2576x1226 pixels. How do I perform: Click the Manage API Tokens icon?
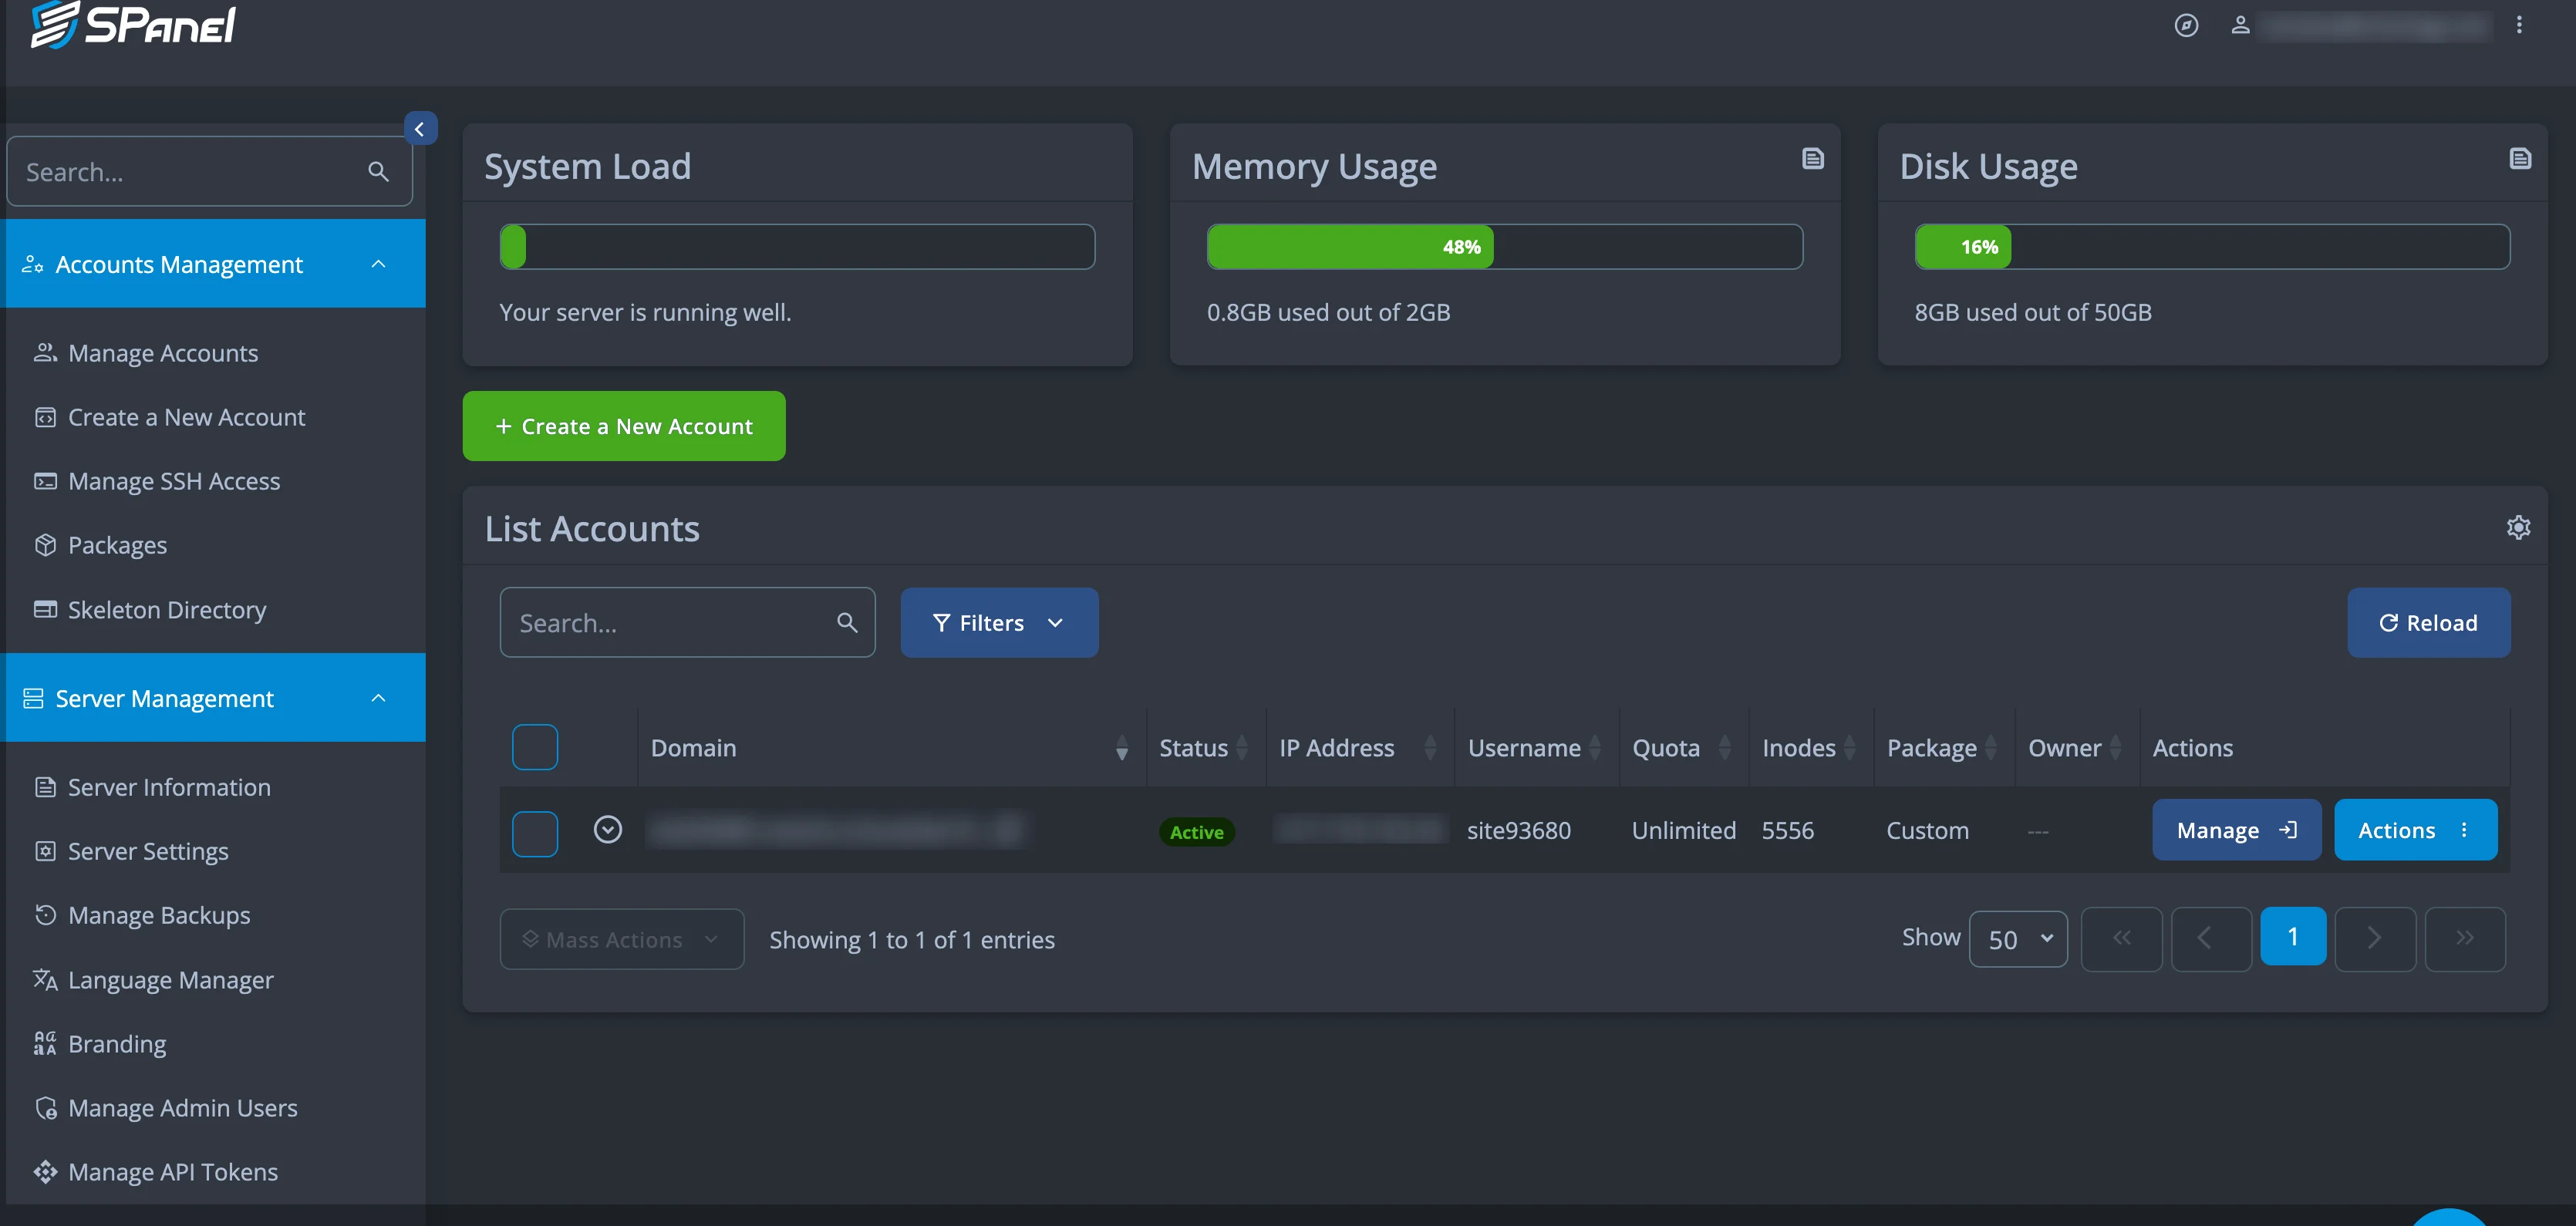[45, 1172]
